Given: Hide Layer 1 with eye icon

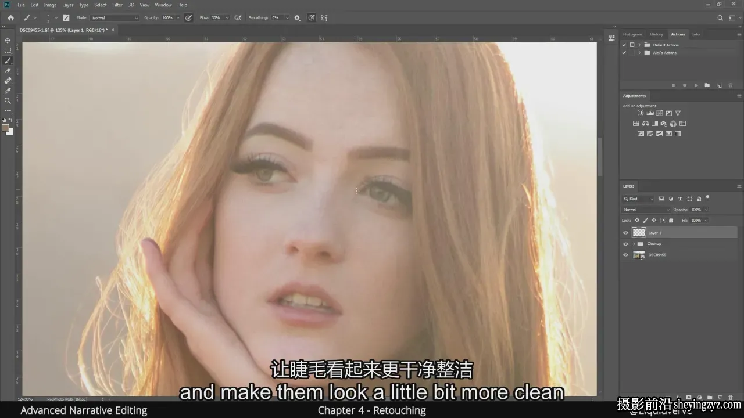Looking at the screenshot, I should [x=625, y=233].
